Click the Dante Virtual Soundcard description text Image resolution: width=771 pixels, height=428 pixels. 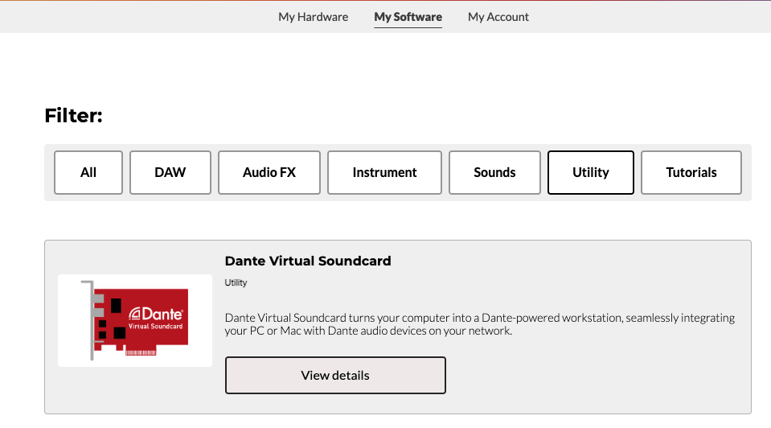[x=479, y=324]
